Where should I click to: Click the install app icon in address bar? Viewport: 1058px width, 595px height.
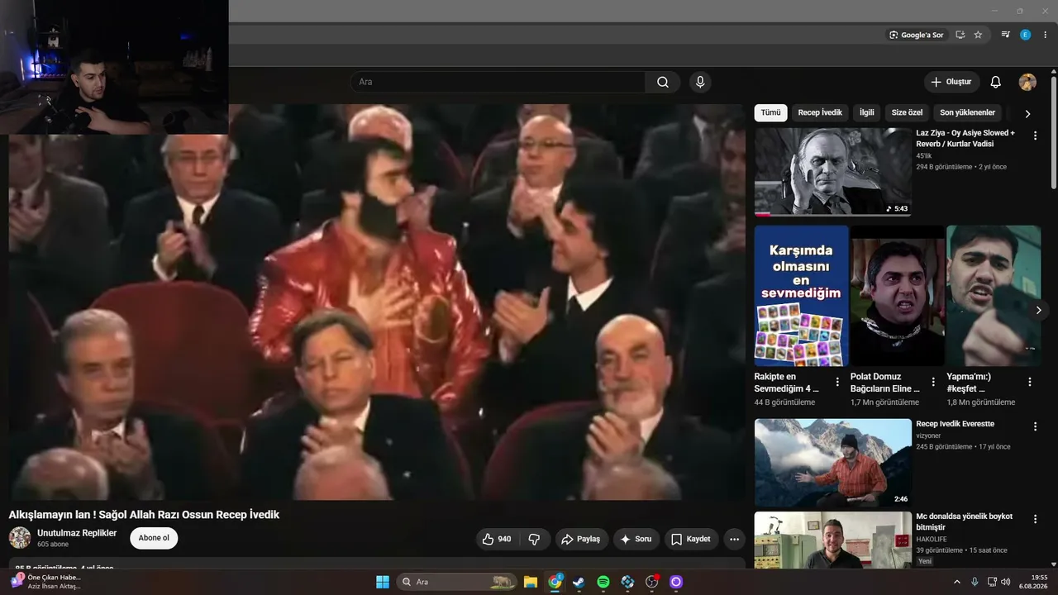(960, 35)
